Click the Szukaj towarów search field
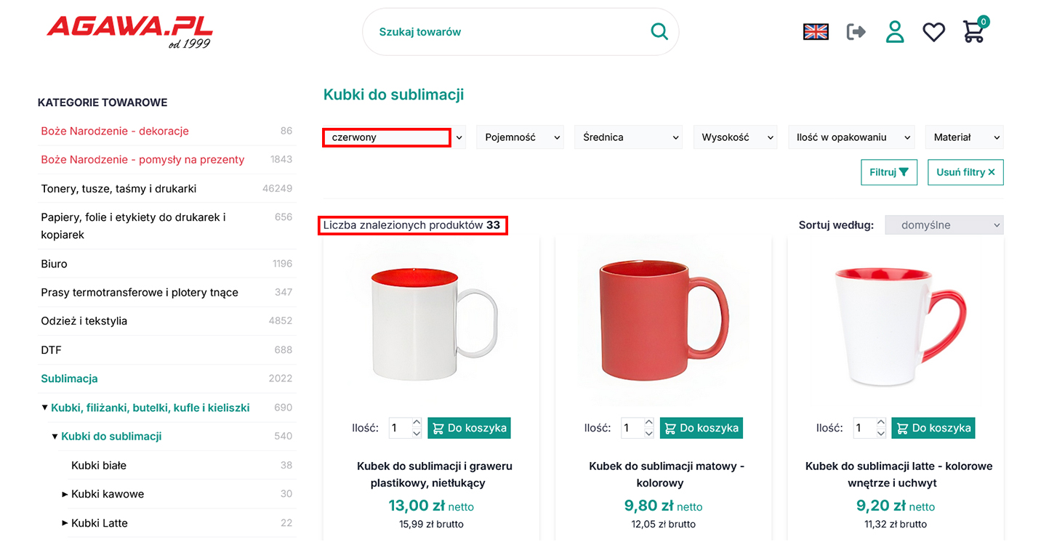Screen dimensions: 1057x555 [509, 32]
